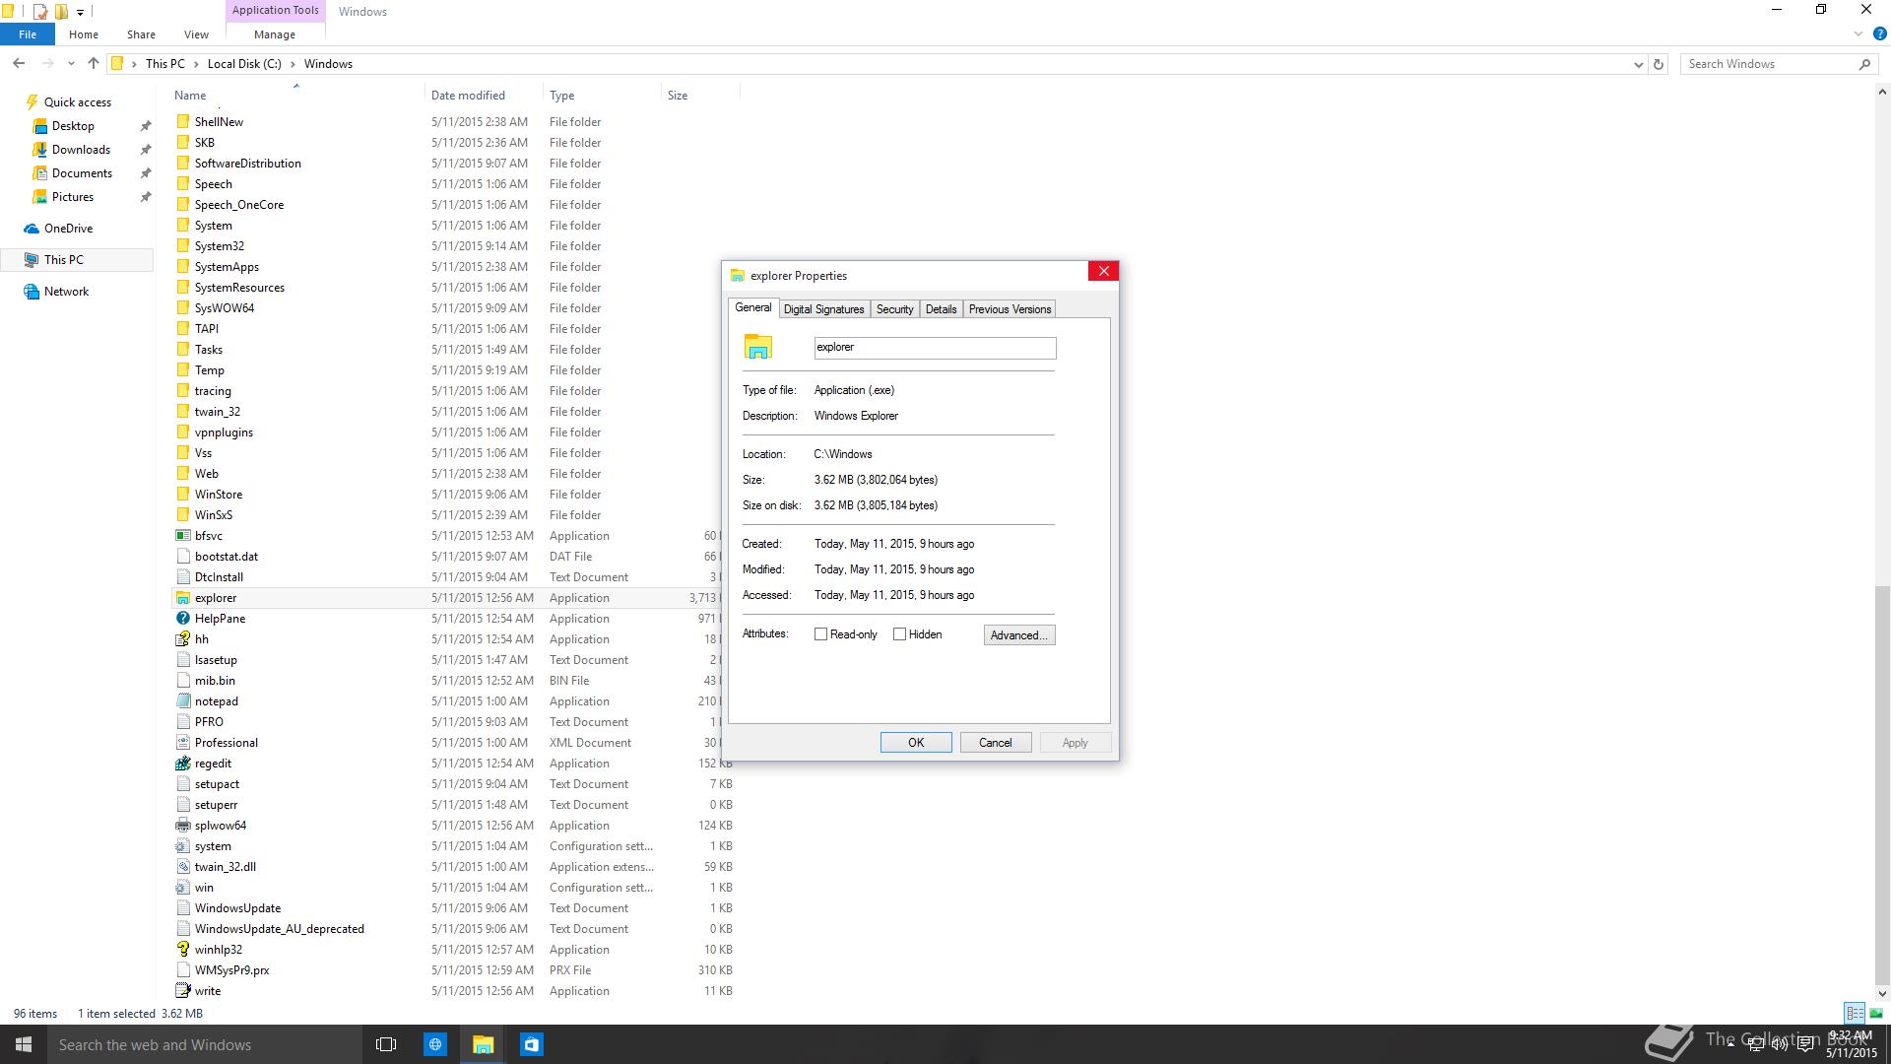Open the Store taskbar icon
The image size is (1891, 1064).
coord(531,1044)
